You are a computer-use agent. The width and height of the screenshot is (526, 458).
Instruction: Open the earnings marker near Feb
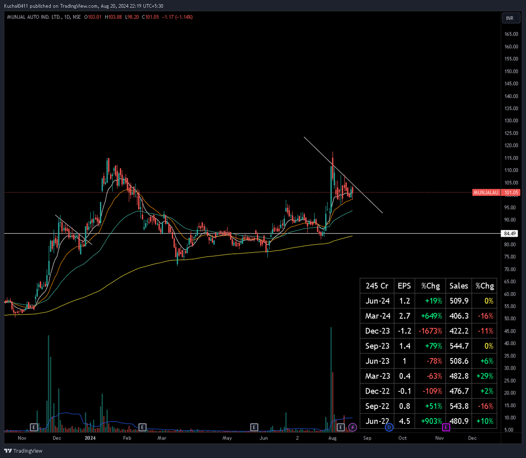pos(142,427)
